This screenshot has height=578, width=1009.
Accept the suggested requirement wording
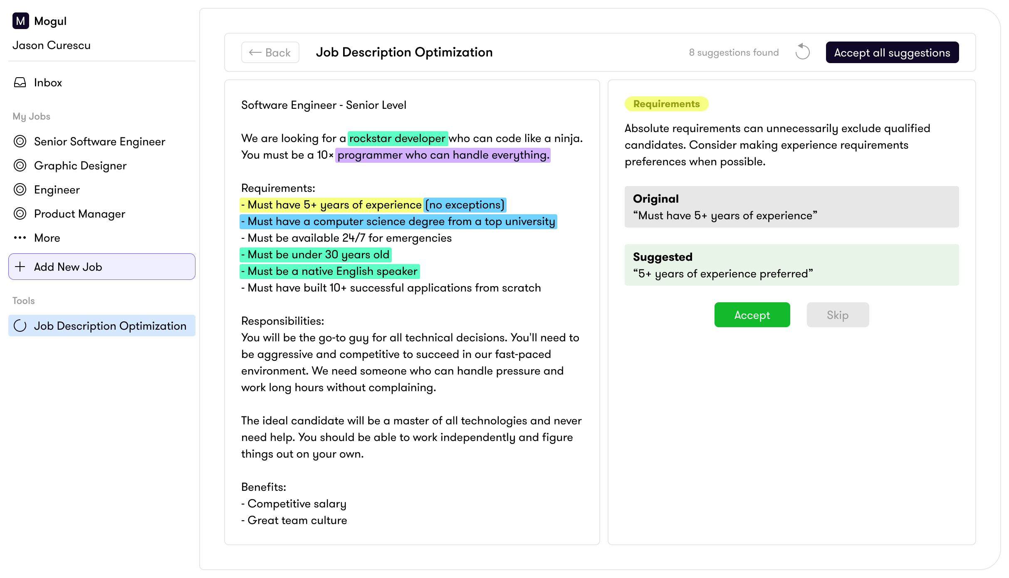752,315
